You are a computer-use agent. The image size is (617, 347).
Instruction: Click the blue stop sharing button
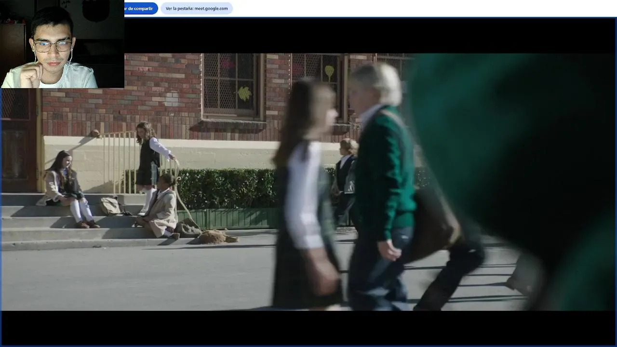pos(141,8)
